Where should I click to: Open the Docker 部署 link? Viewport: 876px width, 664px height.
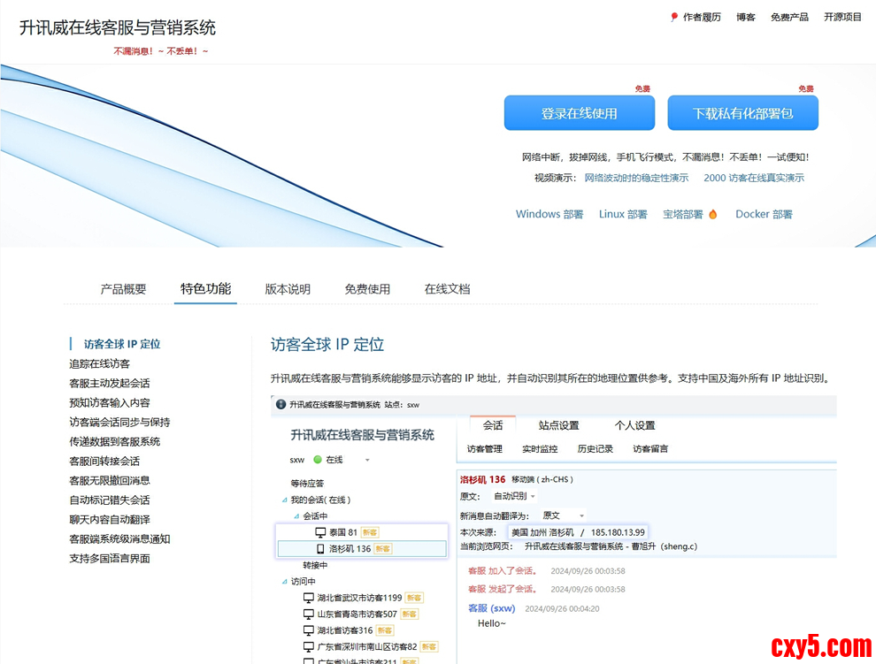(764, 214)
